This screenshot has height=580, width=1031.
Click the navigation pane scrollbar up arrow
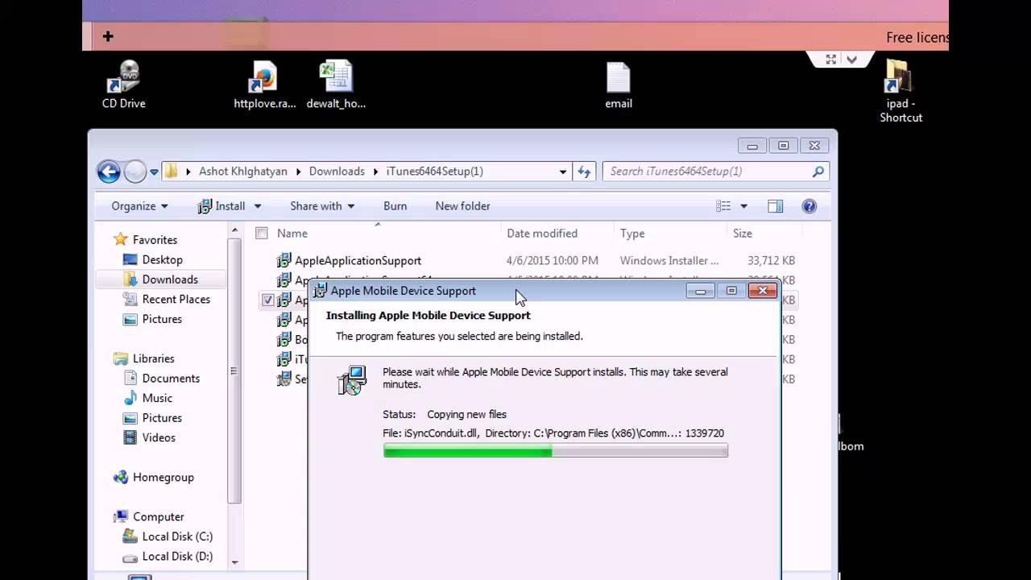click(x=235, y=230)
